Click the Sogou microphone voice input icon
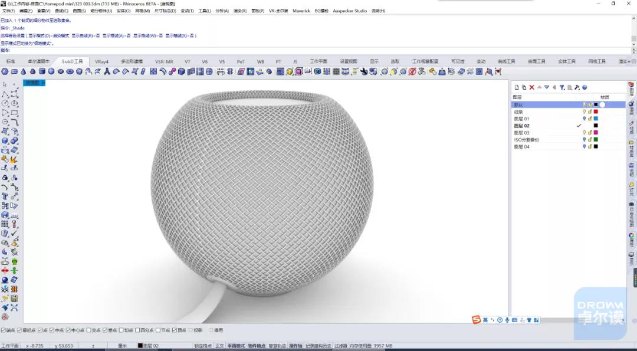Screen dimensions: 637x351 (507, 320)
